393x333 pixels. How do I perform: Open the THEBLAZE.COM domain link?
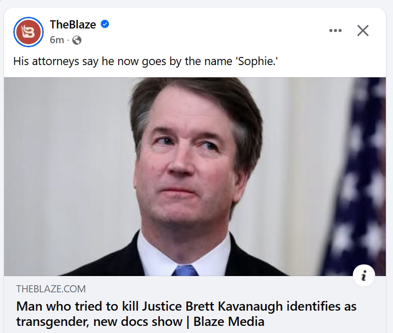[x=51, y=289]
